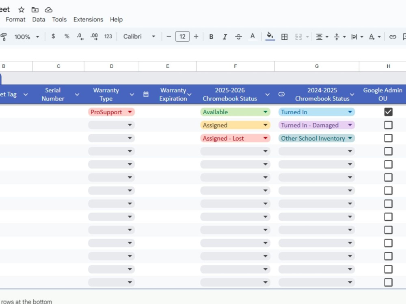Check the Google Admin OU box in Assigned row
The image size is (406, 304).
388,125
